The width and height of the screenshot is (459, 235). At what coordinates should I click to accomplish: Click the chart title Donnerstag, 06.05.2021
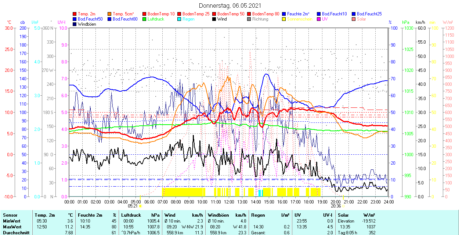coord(230,5)
